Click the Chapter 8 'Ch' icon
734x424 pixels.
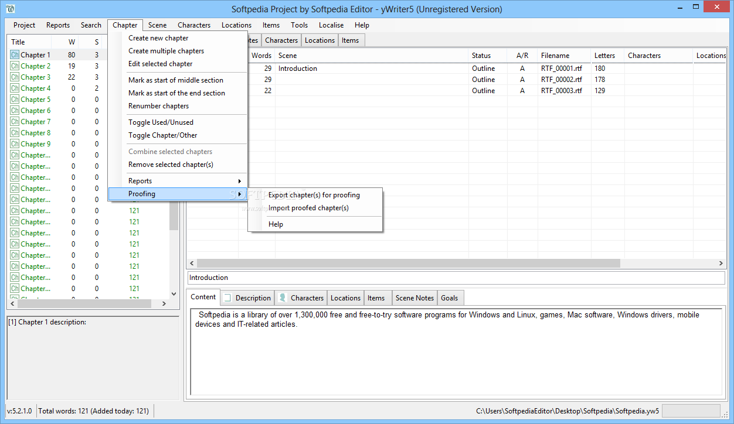click(15, 132)
